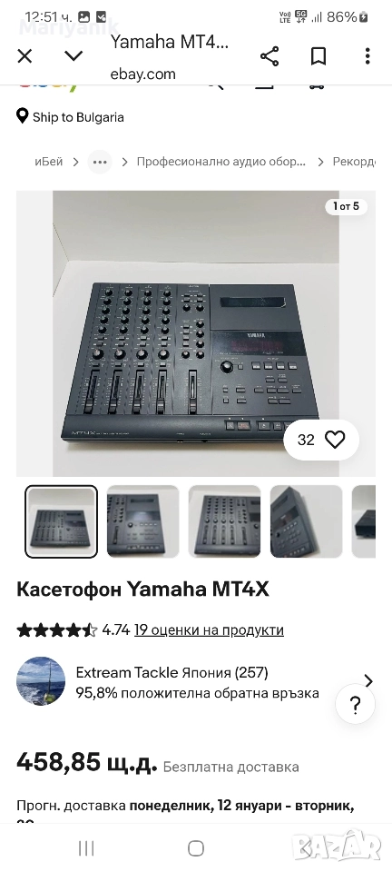Open the 19 оценки на продукти link

209,630
